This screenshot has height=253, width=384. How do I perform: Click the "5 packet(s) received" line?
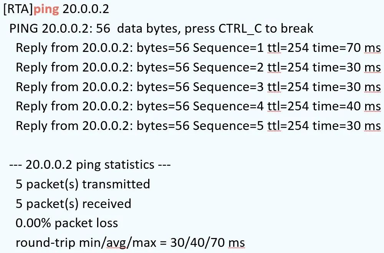coord(73,204)
